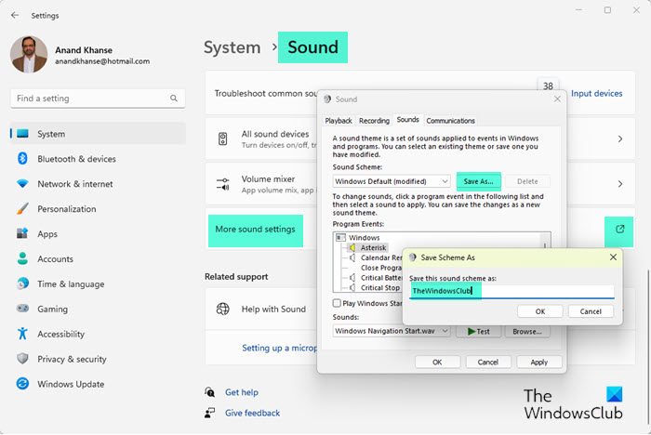
Task: Click Cancel at bottom of Sound dialog
Action: coord(488,362)
